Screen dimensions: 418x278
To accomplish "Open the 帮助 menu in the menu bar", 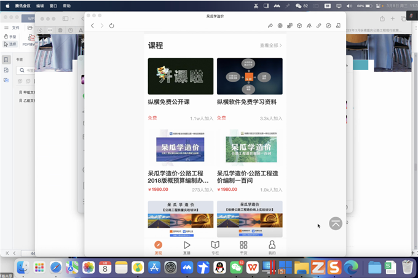I will 67,6.
